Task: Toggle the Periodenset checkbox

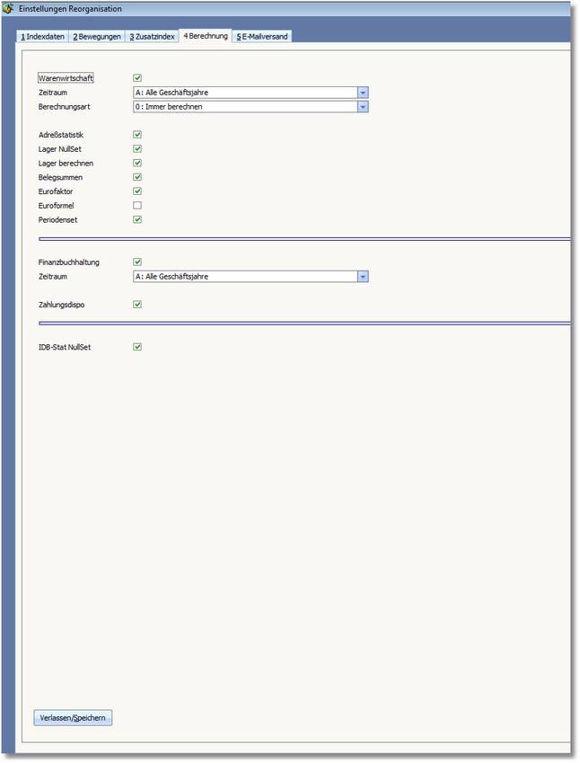Action: tap(137, 219)
